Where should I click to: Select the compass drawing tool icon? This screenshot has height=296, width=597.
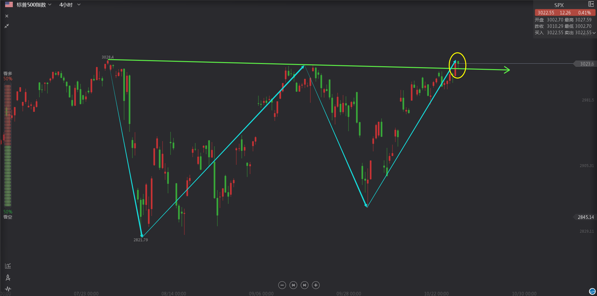pyautogui.click(x=8, y=277)
